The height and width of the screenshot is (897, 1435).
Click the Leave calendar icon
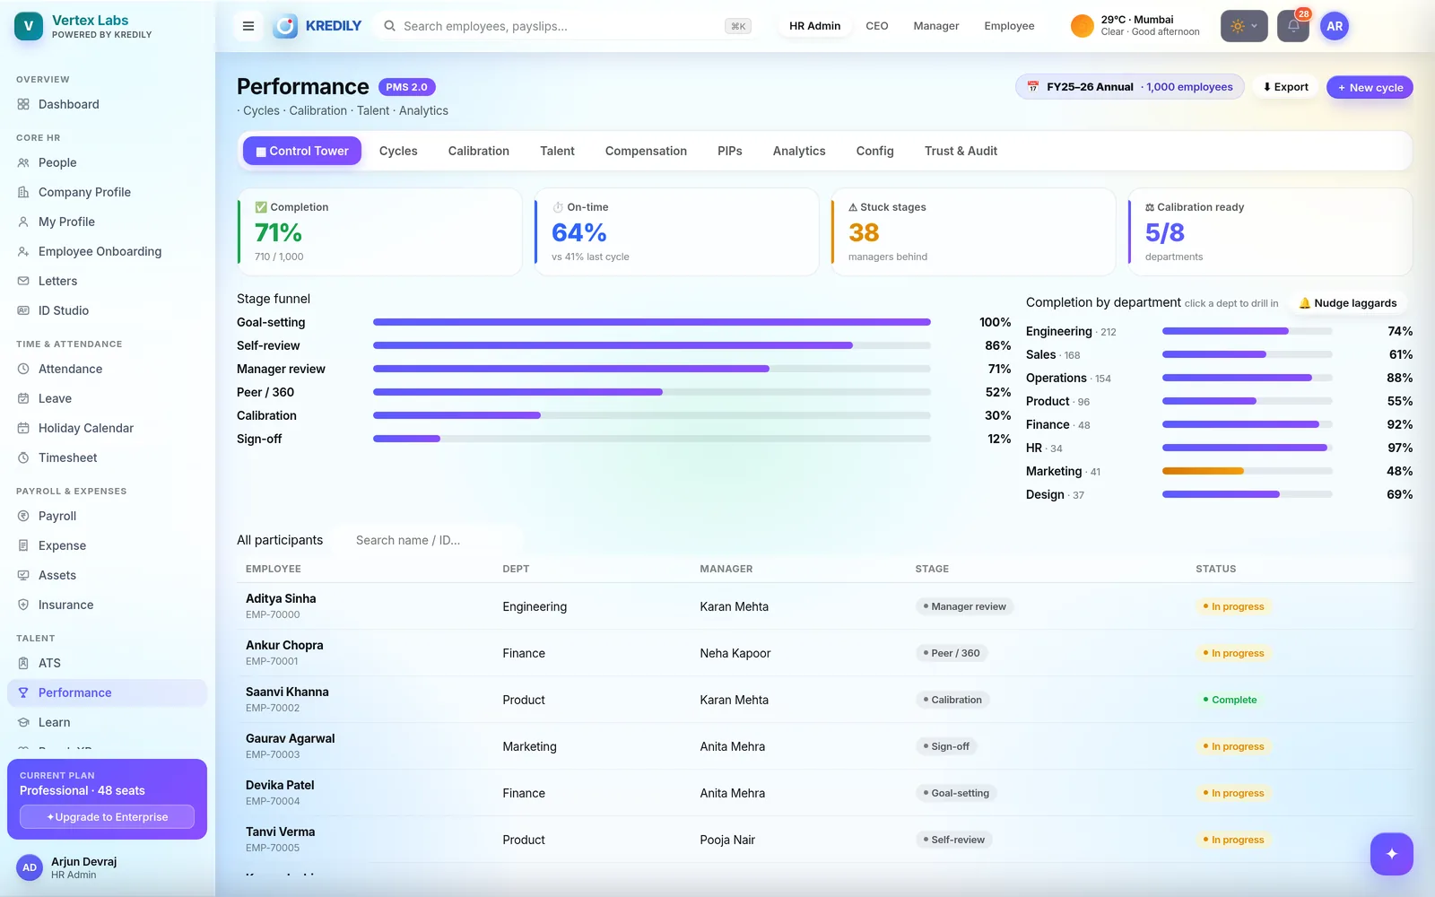23,398
